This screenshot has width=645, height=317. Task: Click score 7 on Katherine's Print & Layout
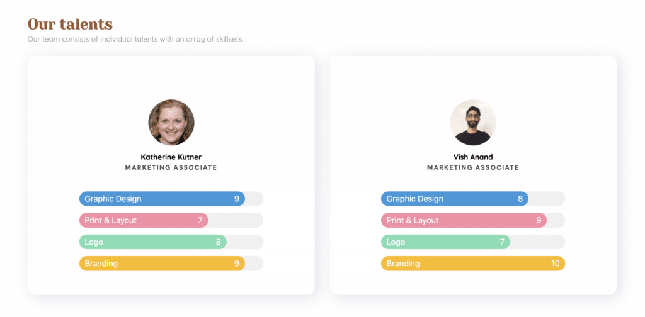tap(200, 220)
